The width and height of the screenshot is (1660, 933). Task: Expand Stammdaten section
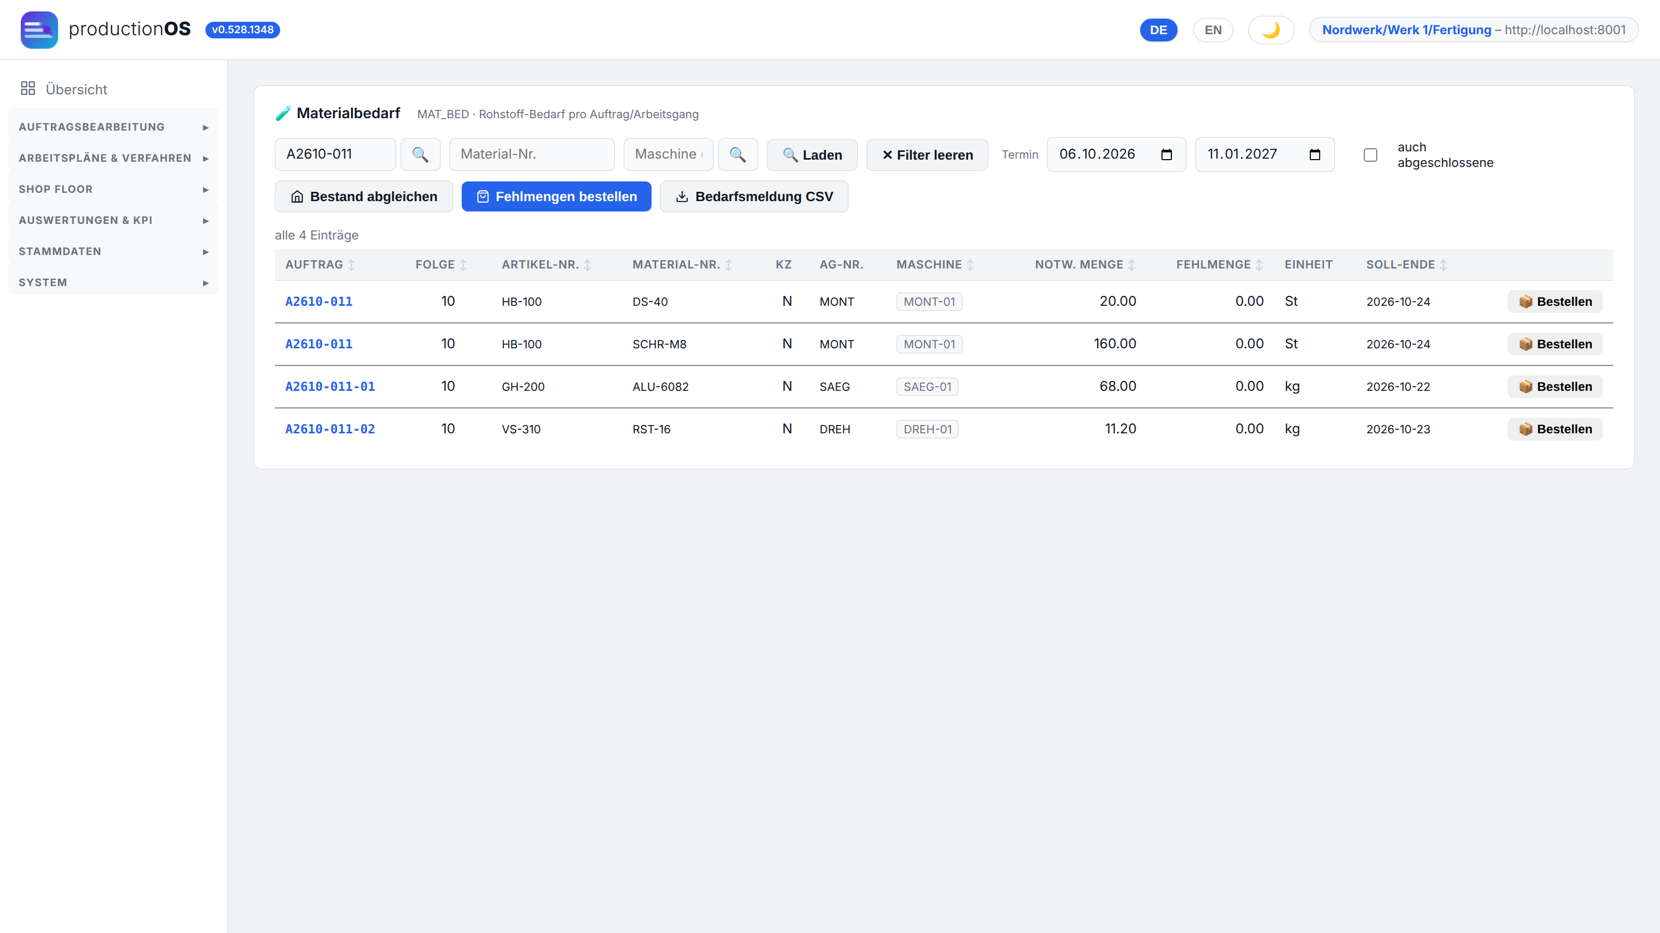114,251
